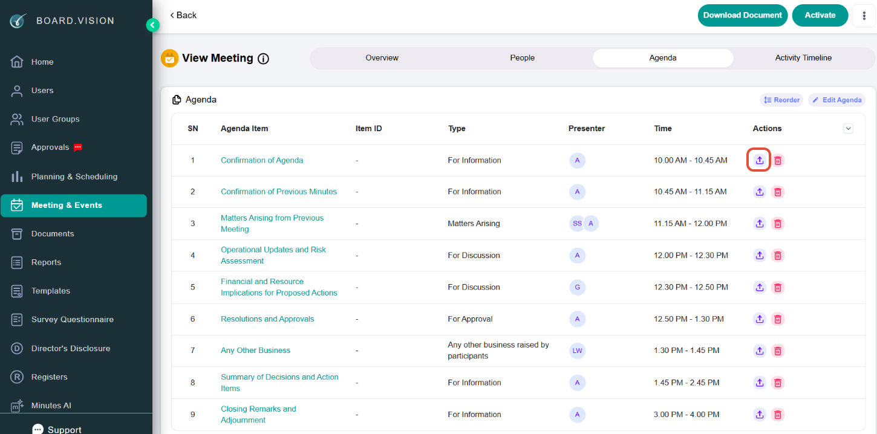Delete the Any Other Business row
Screen dimensions: 877x434
coord(778,351)
